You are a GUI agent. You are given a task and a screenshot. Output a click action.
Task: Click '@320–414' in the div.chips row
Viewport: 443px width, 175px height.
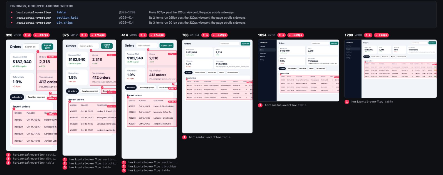pos(126,22)
